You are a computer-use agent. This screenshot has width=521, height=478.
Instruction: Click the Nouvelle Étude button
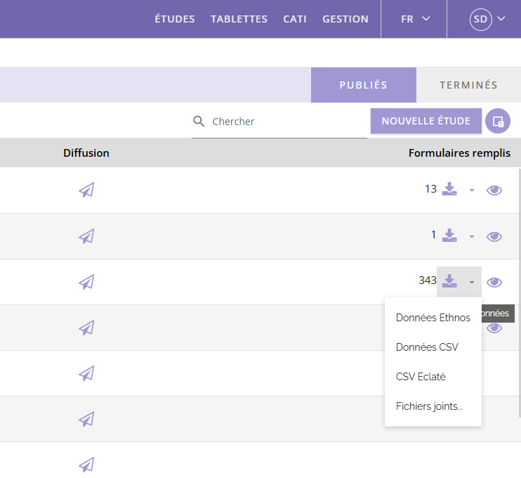(x=426, y=121)
